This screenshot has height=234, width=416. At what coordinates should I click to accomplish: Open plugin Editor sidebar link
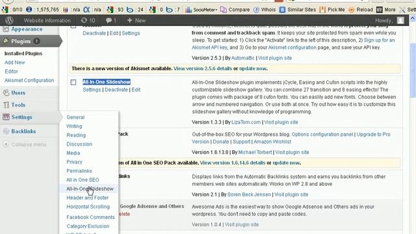click(x=11, y=71)
